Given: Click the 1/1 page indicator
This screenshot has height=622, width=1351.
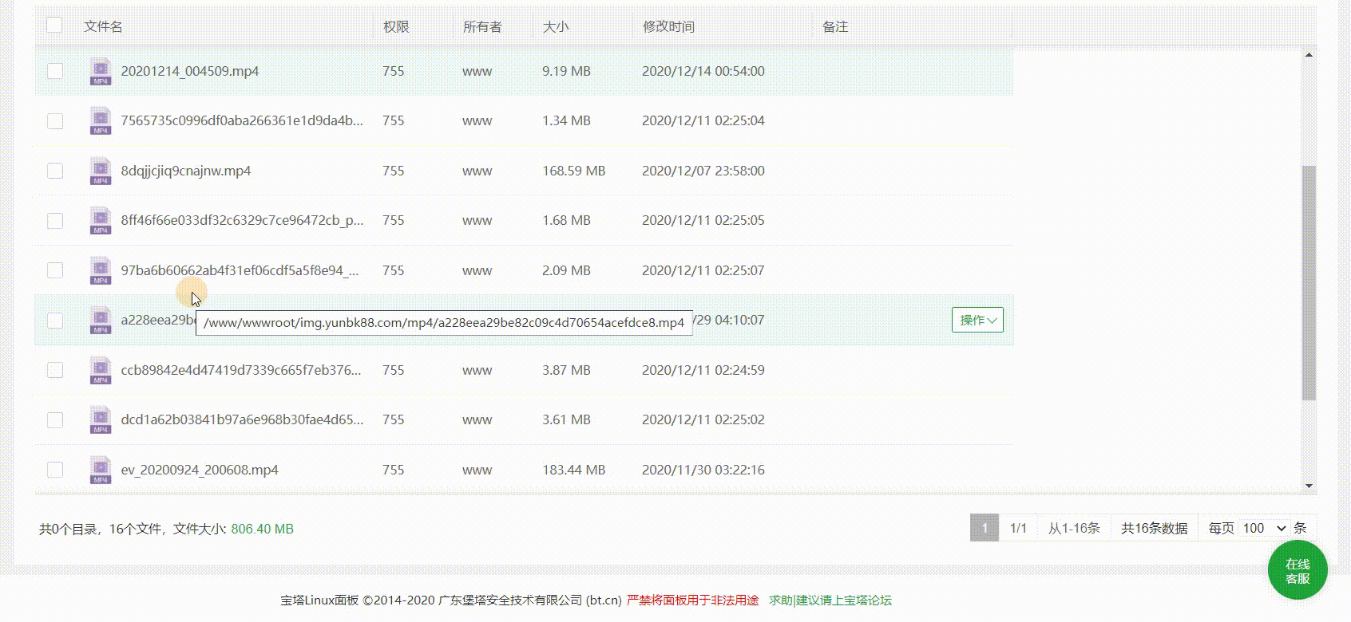Looking at the screenshot, I should pos(1018,528).
